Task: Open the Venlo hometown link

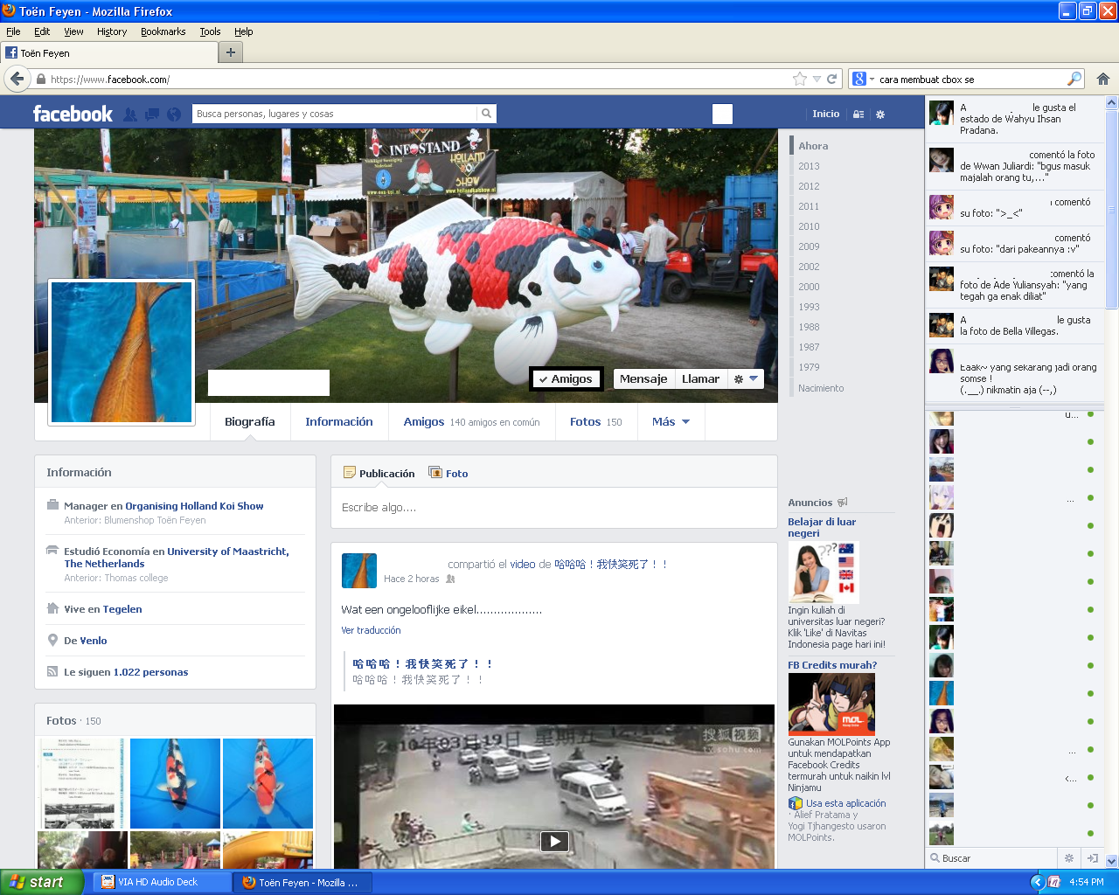Action: (x=94, y=641)
